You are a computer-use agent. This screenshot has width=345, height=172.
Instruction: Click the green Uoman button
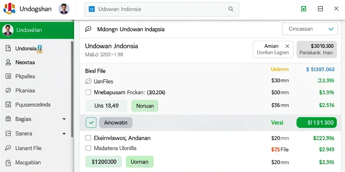(139, 162)
